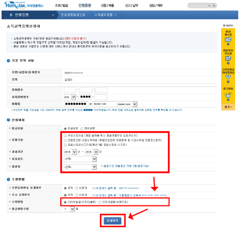Click the masked 휴대전화번호 middle field
The image size is (239, 228).
[x=85, y=97]
